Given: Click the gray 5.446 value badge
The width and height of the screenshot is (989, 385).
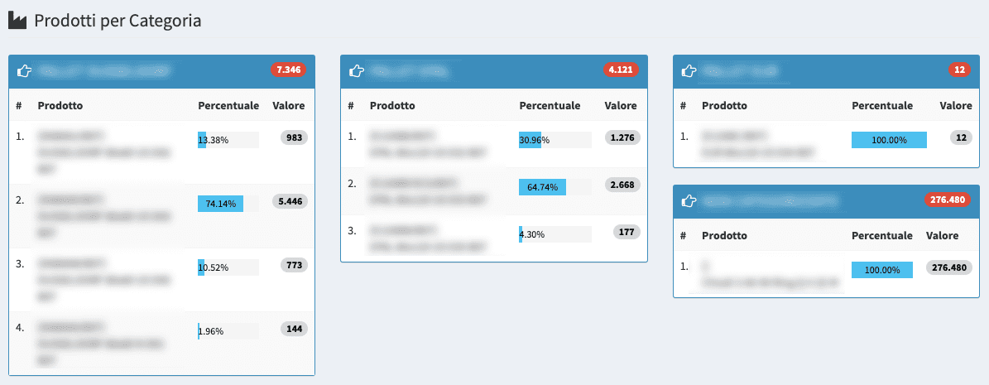Looking at the screenshot, I should [290, 200].
